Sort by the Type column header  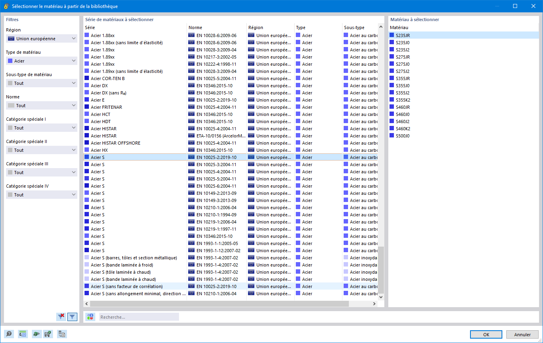click(x=319, y=27)
